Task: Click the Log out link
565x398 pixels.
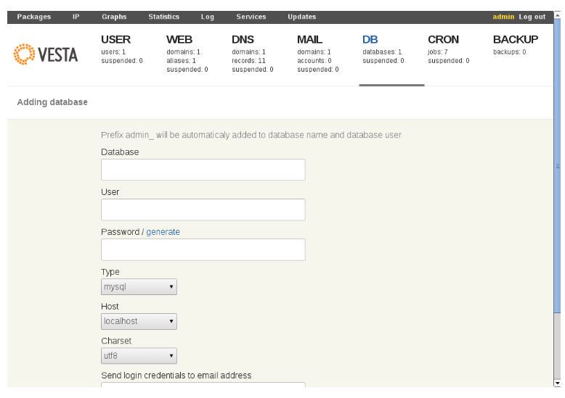Action: 532,17
